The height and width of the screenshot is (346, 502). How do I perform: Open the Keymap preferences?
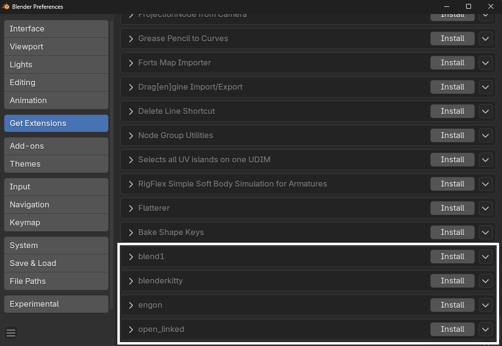[56, 222]
